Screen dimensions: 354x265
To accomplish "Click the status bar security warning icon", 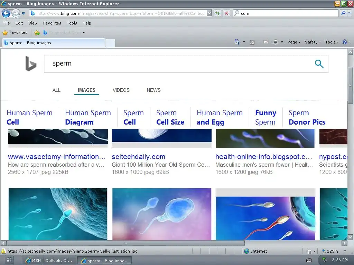I will [x=3, y=251].
